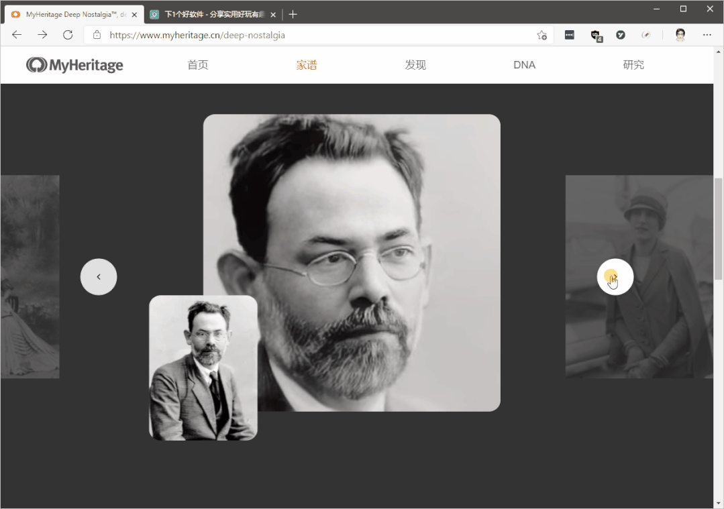Image resolution: width=724 pixels, height=509 pixels.
Task: Open the browser settings ellipsis menu
Action: point(707,35)
